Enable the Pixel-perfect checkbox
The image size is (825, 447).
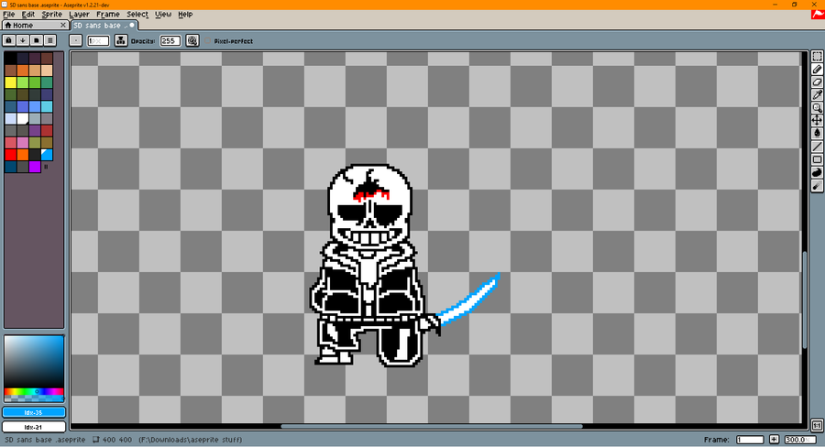point(208,40)
